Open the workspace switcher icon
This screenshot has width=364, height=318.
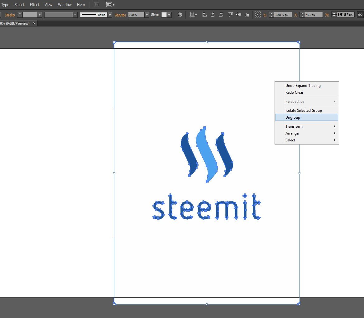coord(110,4)
